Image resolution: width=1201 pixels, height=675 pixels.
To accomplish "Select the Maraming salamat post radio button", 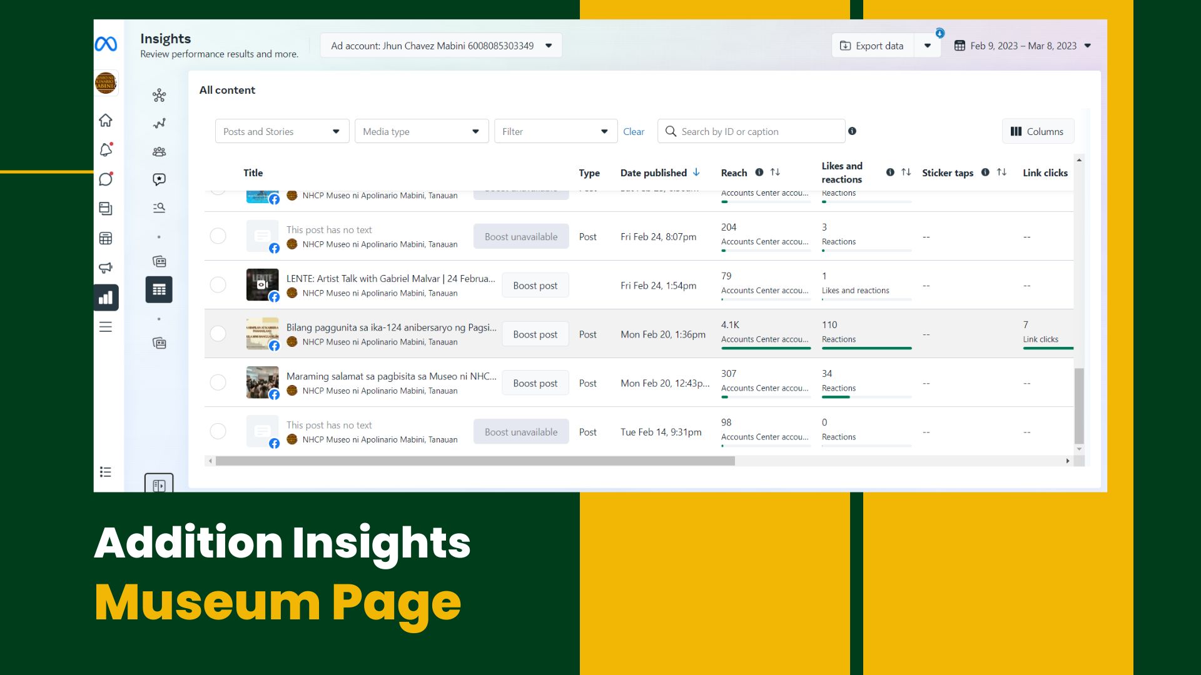I will click(x=218, y=382).
